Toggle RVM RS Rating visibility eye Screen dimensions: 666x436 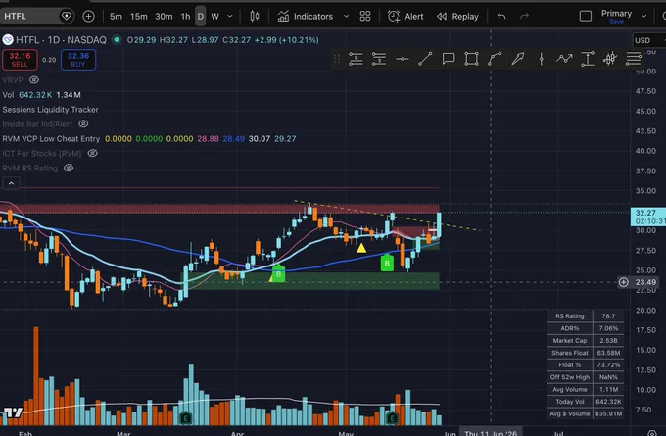tap(69, 168)
